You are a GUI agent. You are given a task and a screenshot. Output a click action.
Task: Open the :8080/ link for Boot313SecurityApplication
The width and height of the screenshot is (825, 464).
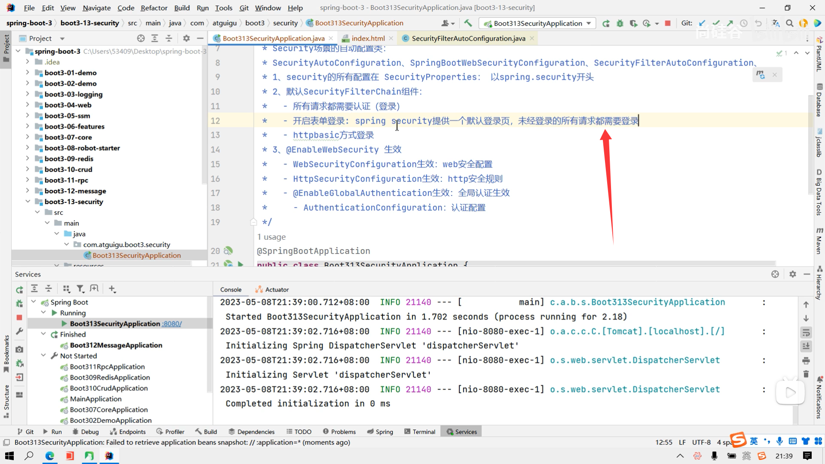(172, 324)
